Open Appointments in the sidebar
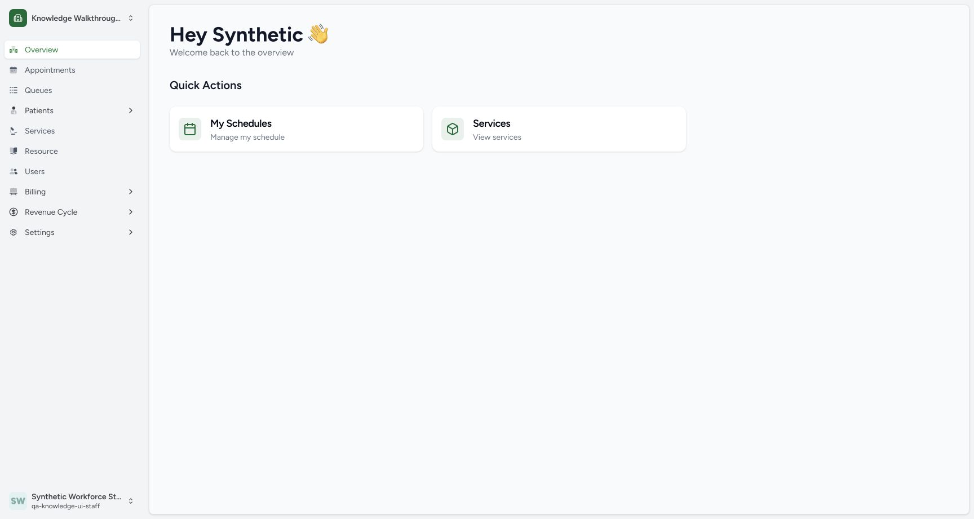This screenshot has width=974, height=519. coord(72,70)
